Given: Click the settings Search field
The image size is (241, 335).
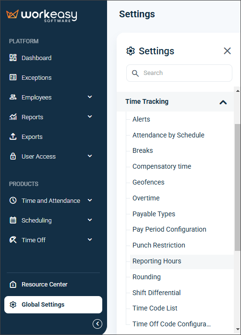Looking at the screenshot, I should [179, 73].
